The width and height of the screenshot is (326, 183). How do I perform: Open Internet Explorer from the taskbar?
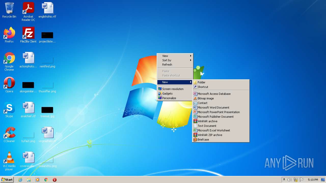(20, 180)
